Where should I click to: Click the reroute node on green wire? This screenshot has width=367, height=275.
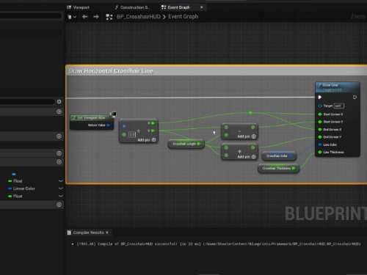point(250,113)
